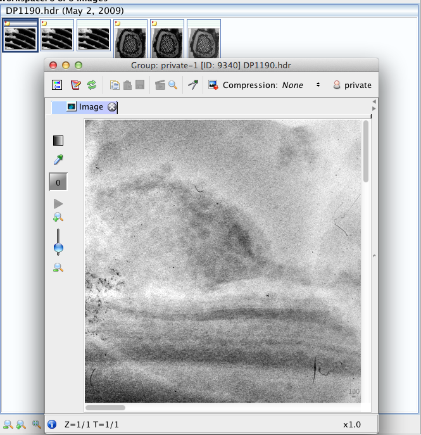Click workspace zoom fit magnifier at bottom left
Image resolution: width=421 pixels, height=435 pixels.
click(36, 424)
